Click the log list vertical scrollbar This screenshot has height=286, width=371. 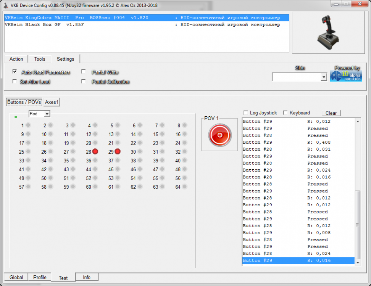pos(358,225)
